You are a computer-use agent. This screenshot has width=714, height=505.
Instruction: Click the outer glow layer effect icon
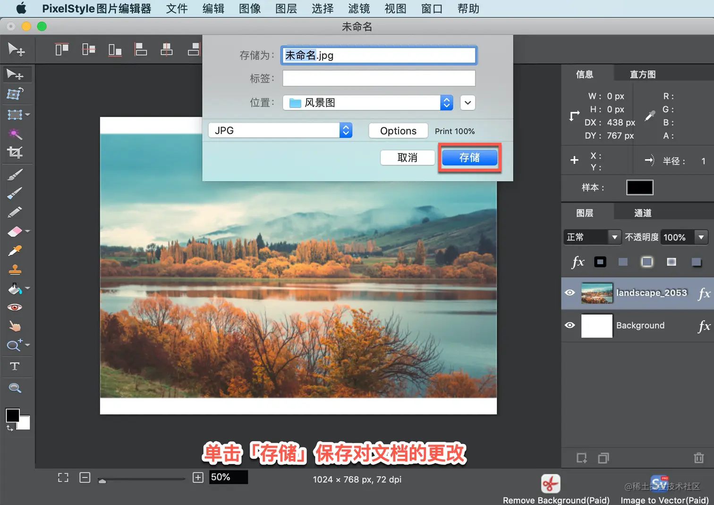[x=647, y=262]
